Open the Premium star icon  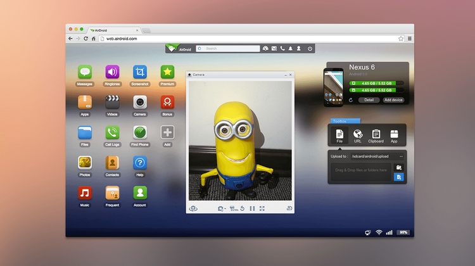click(168, 72)
